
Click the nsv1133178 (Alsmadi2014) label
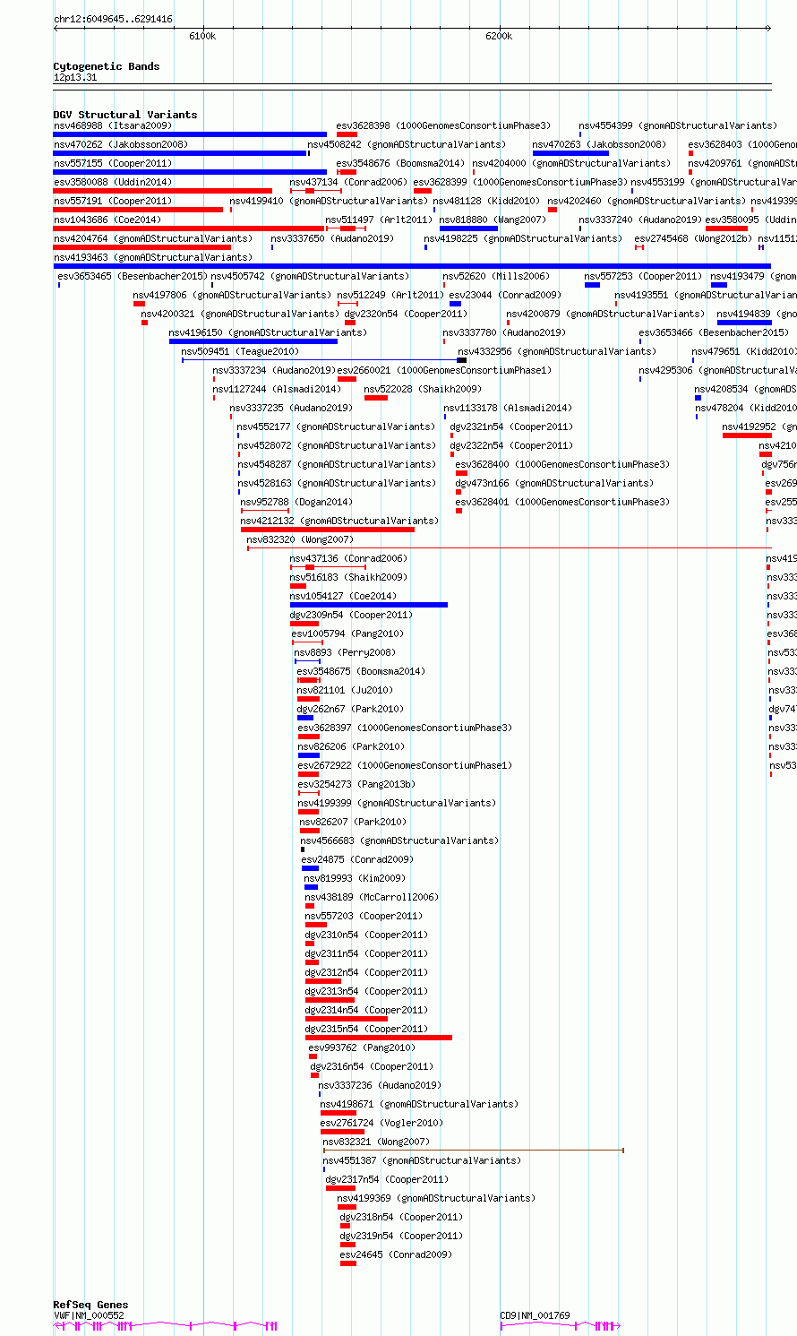coord(508,408)
